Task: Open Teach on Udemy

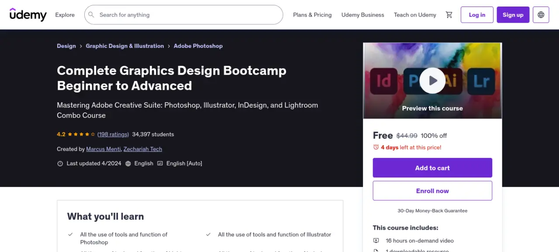Action: (x=415, y=15)
